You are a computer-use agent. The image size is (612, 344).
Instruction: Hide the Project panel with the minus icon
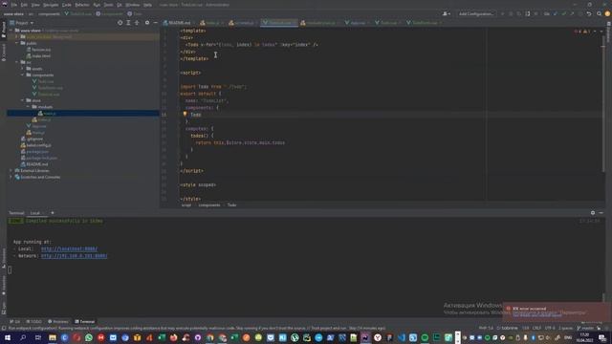(155, 23)
